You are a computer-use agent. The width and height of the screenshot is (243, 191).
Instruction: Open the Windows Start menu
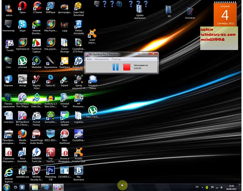click(6, 187)
